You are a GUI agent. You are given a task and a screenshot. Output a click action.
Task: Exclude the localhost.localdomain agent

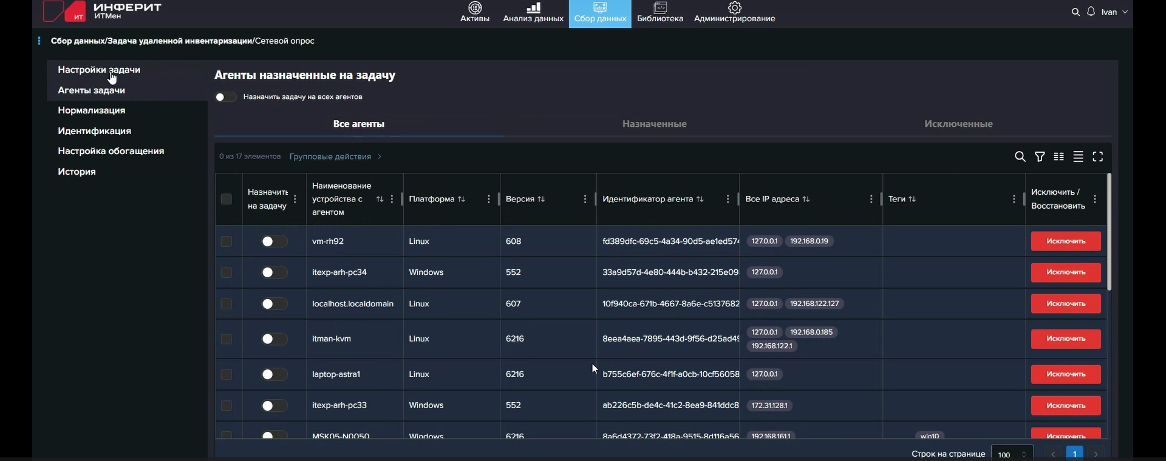1065,304
